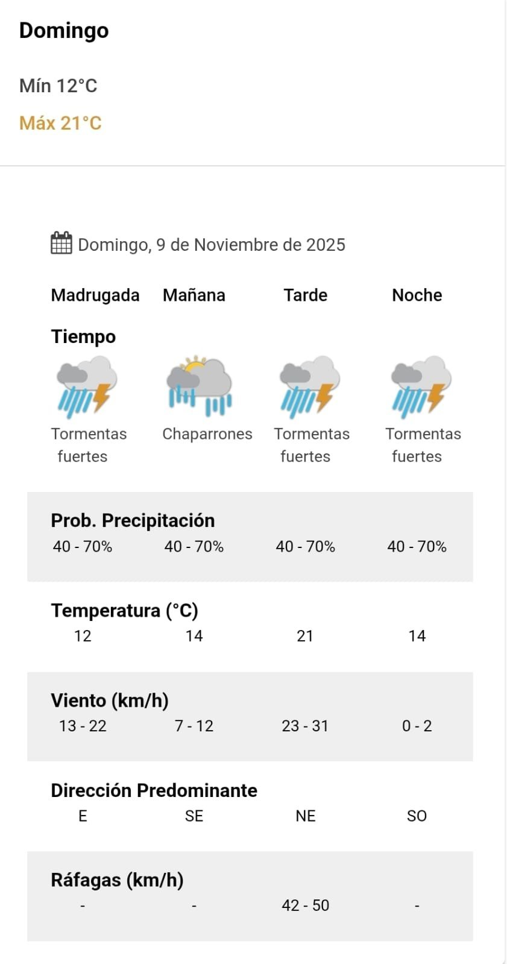Viewport: 507px width, 964px height.
Task: Click the Chaparrones label under Mañana
Action: (x=207, y=434)
